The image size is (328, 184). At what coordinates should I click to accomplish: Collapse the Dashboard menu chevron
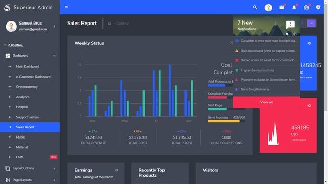point(55,56)
